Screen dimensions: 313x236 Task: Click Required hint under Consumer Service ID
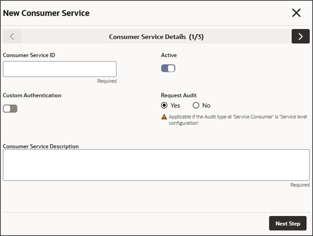107,81
